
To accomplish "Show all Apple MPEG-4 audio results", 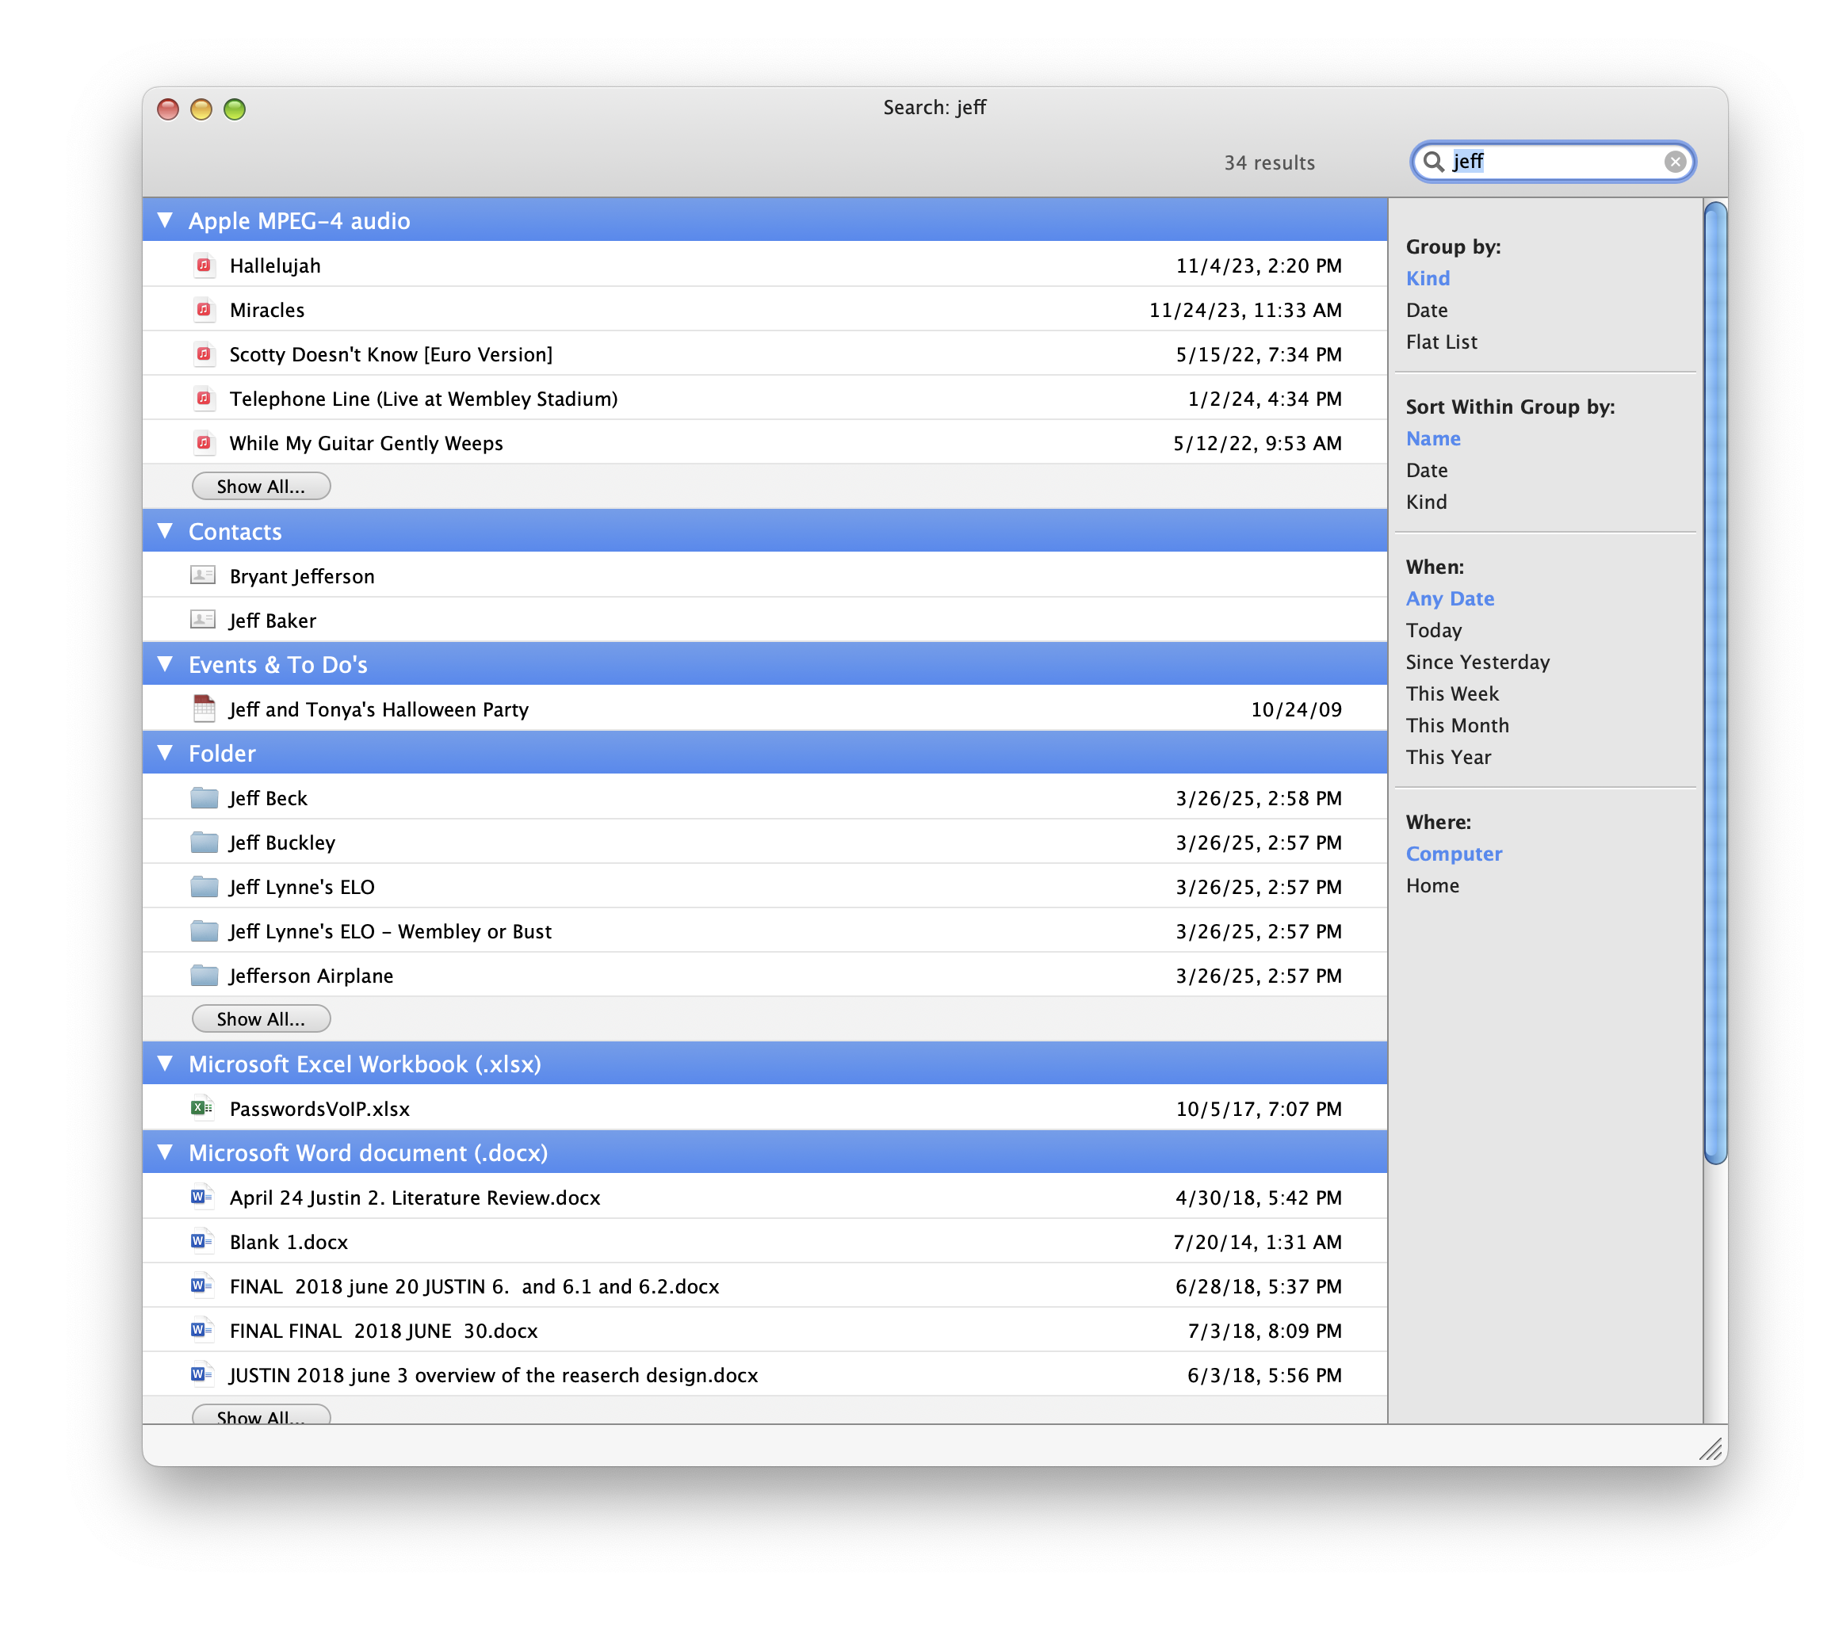I will (262, 487).
